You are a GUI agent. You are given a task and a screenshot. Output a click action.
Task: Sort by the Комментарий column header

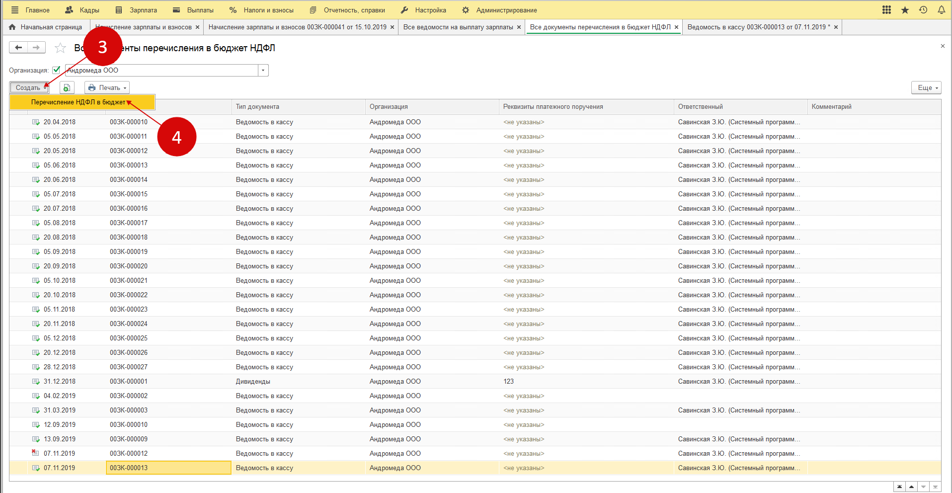coord(874,107)
